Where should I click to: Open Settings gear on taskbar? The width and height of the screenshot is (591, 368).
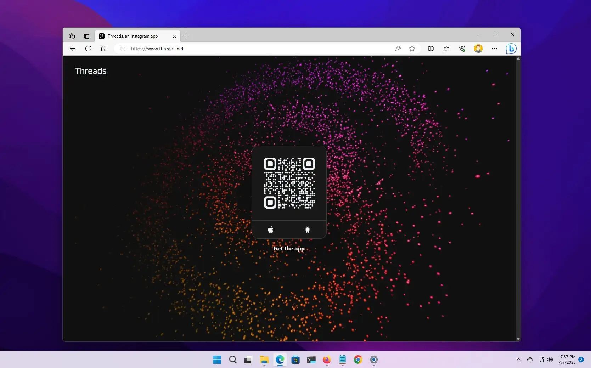coord(373,360)
